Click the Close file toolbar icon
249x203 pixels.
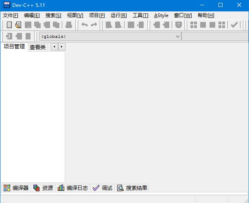tap(47, 25)
